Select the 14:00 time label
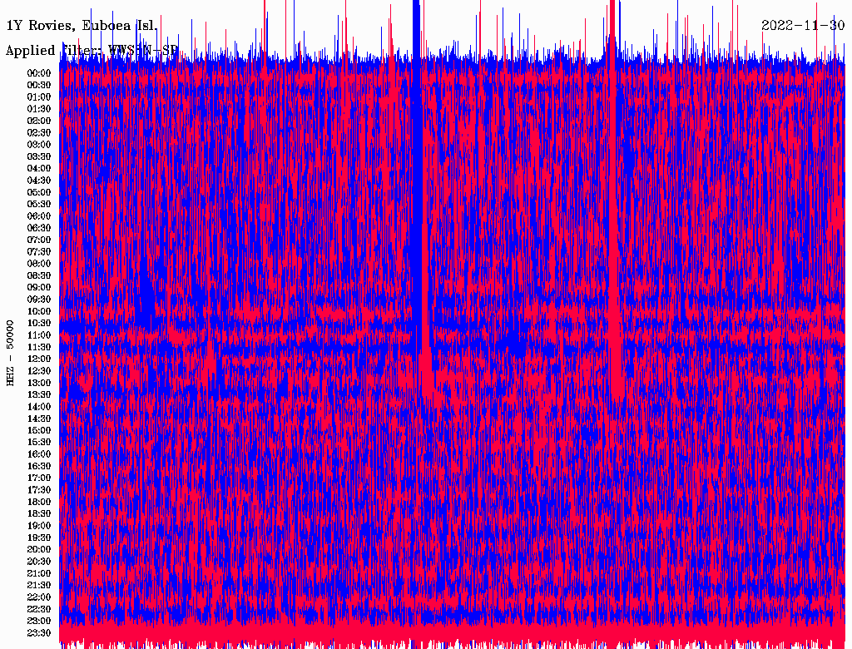The image size is (852, 649). coord(39,407)
